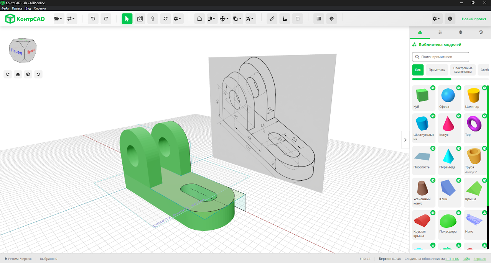Open the move arrows dropdown
The image size is (491, 263).
click(224, 19)
